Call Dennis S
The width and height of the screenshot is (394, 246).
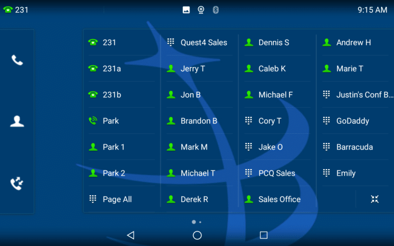point(277,42)
